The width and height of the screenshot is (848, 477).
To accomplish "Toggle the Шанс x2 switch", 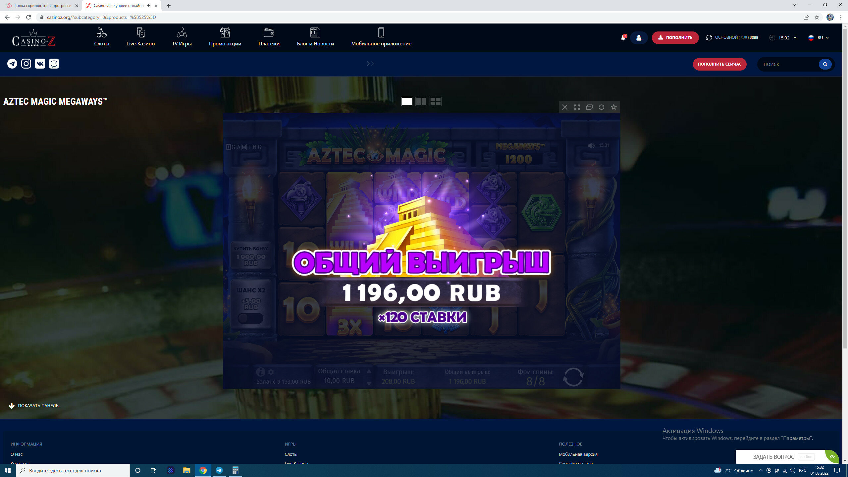I will coord(250,318).
